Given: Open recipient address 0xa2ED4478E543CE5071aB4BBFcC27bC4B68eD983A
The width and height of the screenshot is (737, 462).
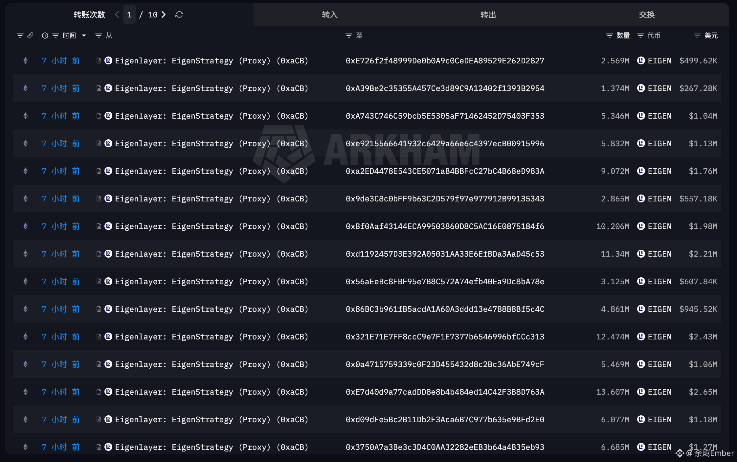Looking at the screenshot, I should 445,171.
